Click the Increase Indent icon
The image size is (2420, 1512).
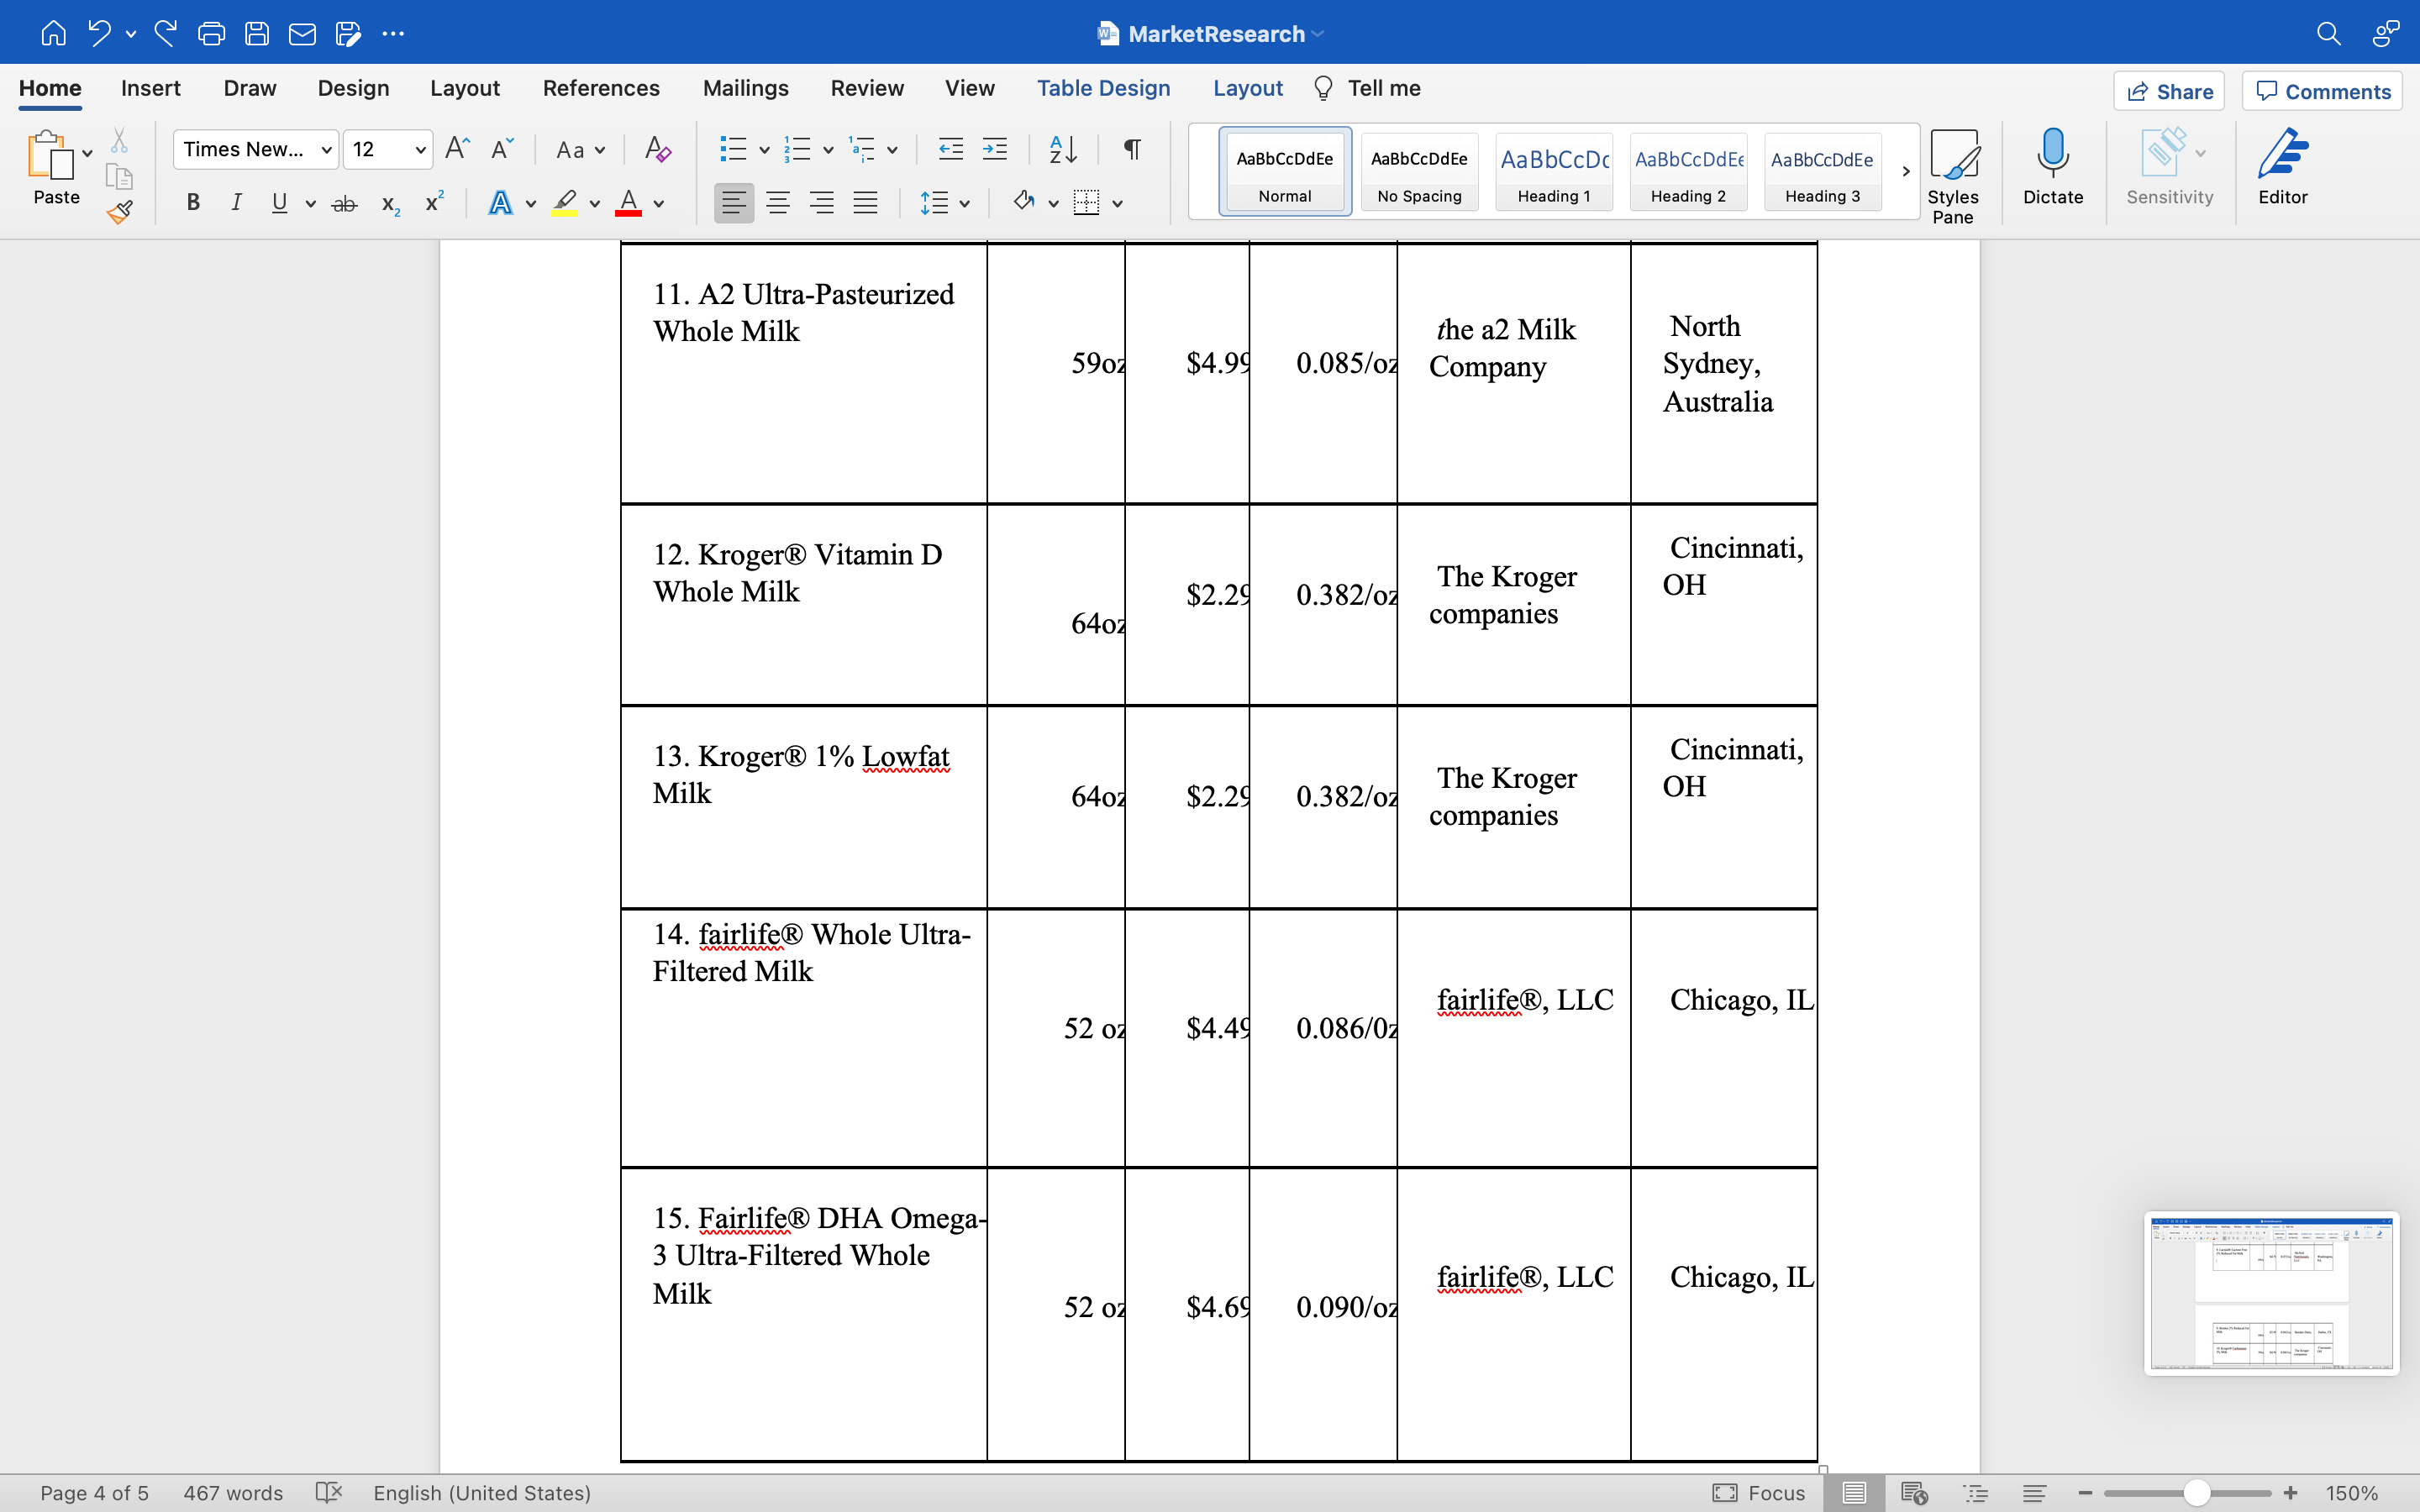[994, 150]
